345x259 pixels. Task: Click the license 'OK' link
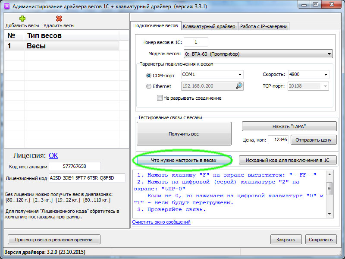(x=53, y=155)
